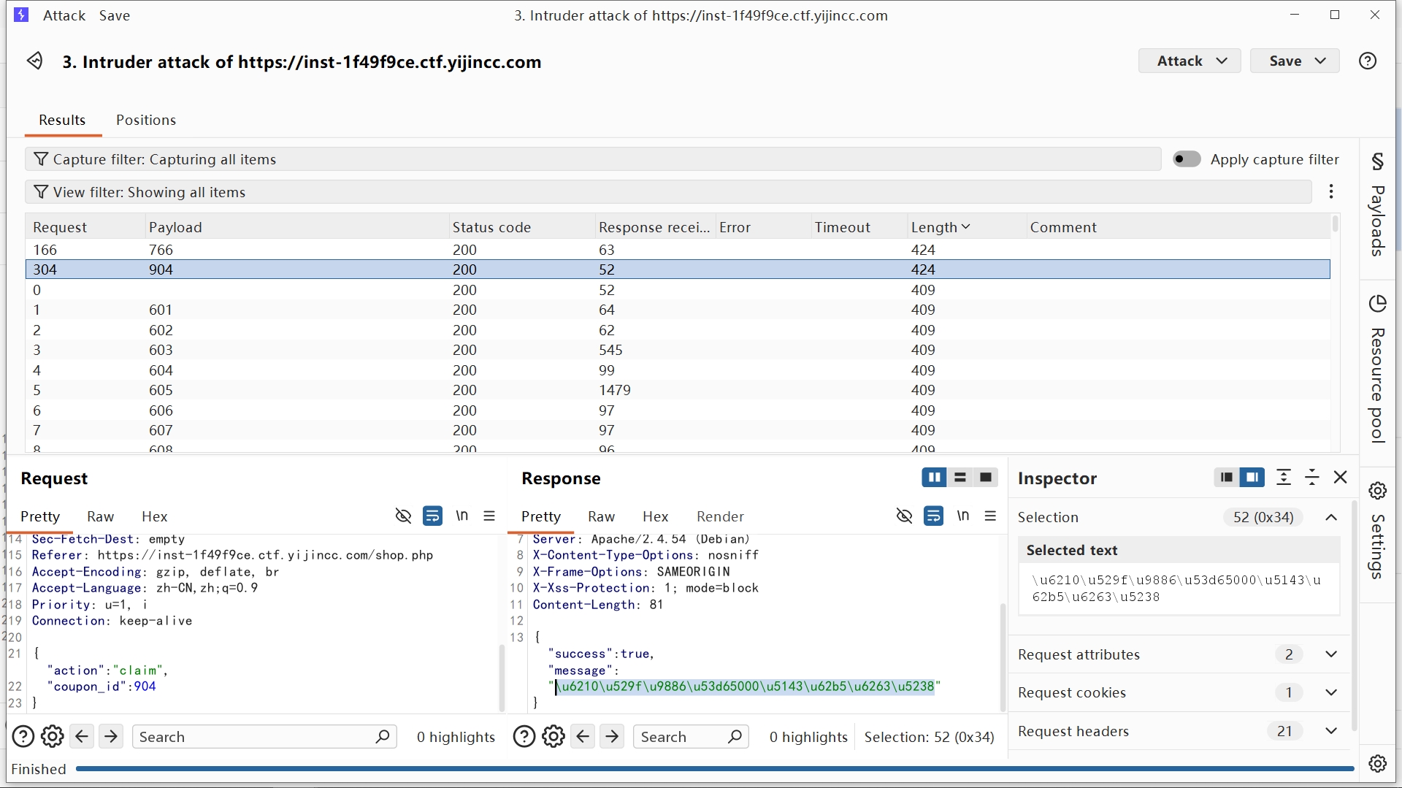Open the Attack menu in title bar
This screenshot has width=1402, height=788.
[x=64, y=15]
